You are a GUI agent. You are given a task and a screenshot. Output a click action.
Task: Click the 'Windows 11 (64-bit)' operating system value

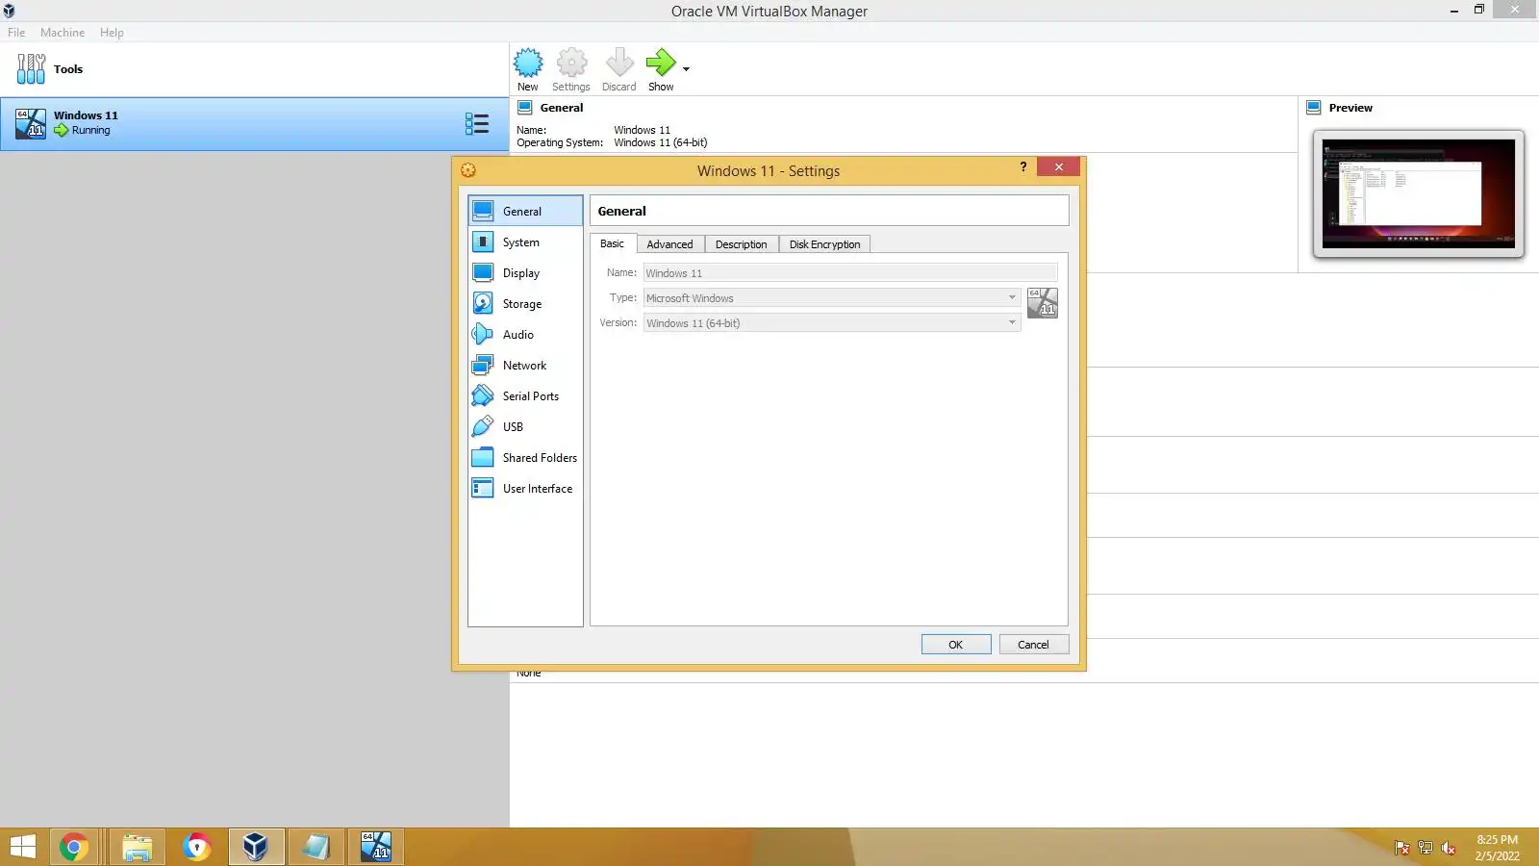click(661, 142)
